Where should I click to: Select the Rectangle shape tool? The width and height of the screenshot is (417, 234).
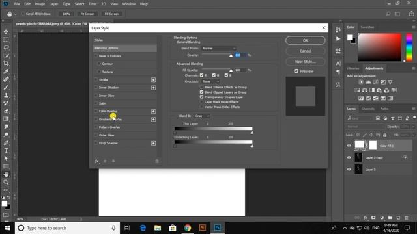(x=6, y=166)
